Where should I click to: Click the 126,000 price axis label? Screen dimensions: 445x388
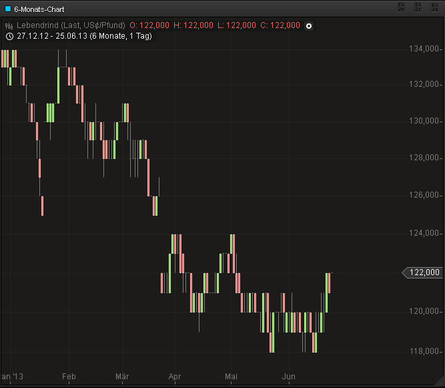[x=426, y=196]
